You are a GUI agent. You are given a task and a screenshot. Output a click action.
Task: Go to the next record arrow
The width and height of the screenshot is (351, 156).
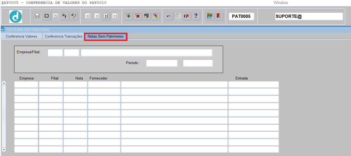click(x=106, y=16)
